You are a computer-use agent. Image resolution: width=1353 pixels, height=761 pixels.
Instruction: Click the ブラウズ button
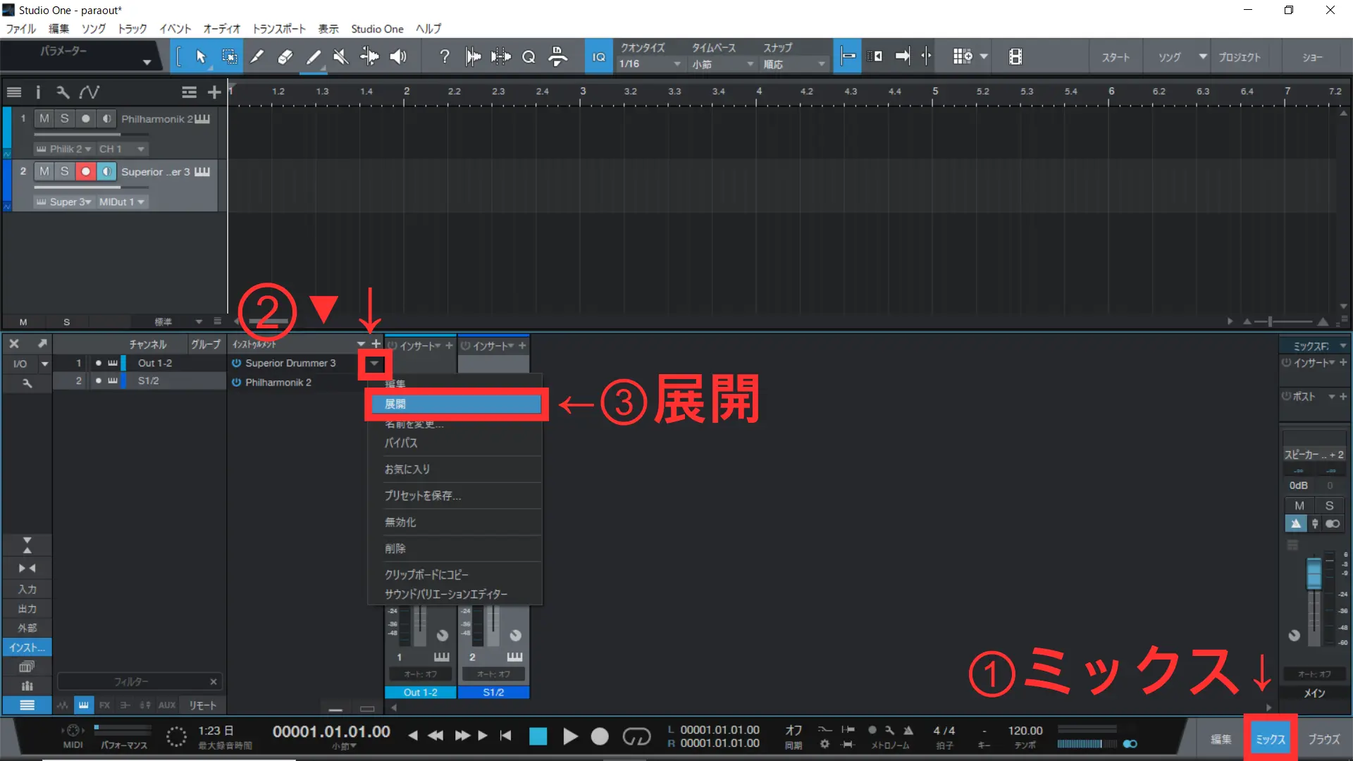(1323, 739)
